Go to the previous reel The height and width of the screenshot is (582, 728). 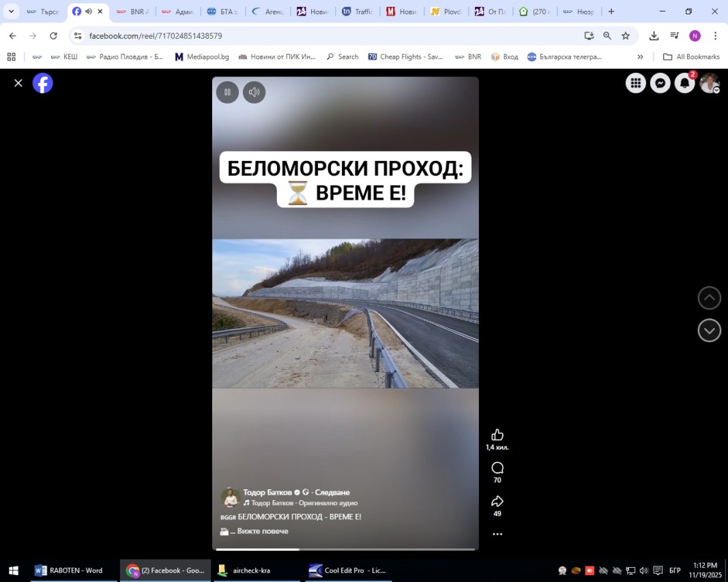click(709, 298)
